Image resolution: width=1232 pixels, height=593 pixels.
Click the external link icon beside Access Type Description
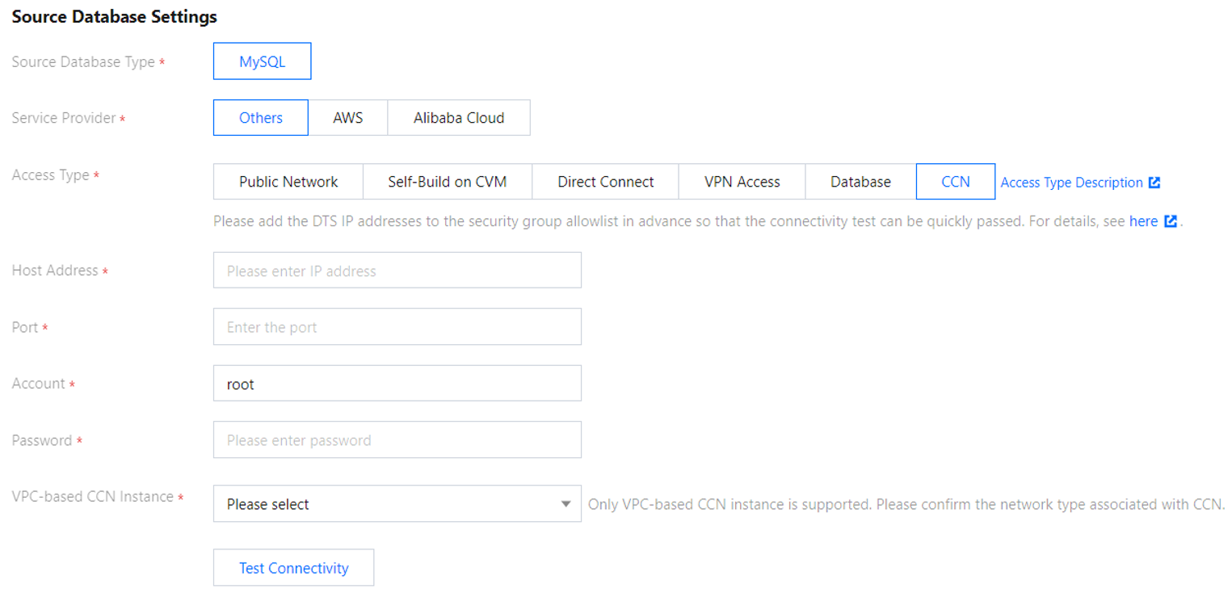pos(1154,183)
